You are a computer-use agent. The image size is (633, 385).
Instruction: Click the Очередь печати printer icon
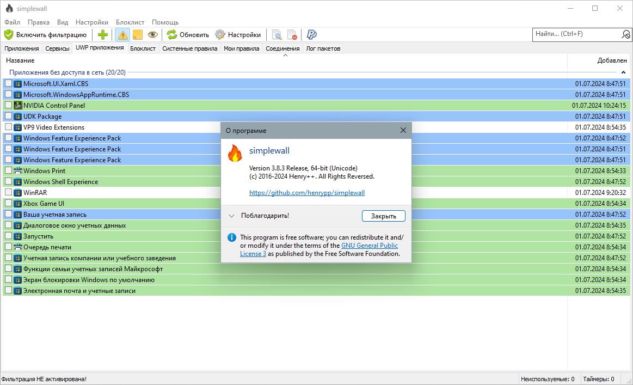pos(17,247)
